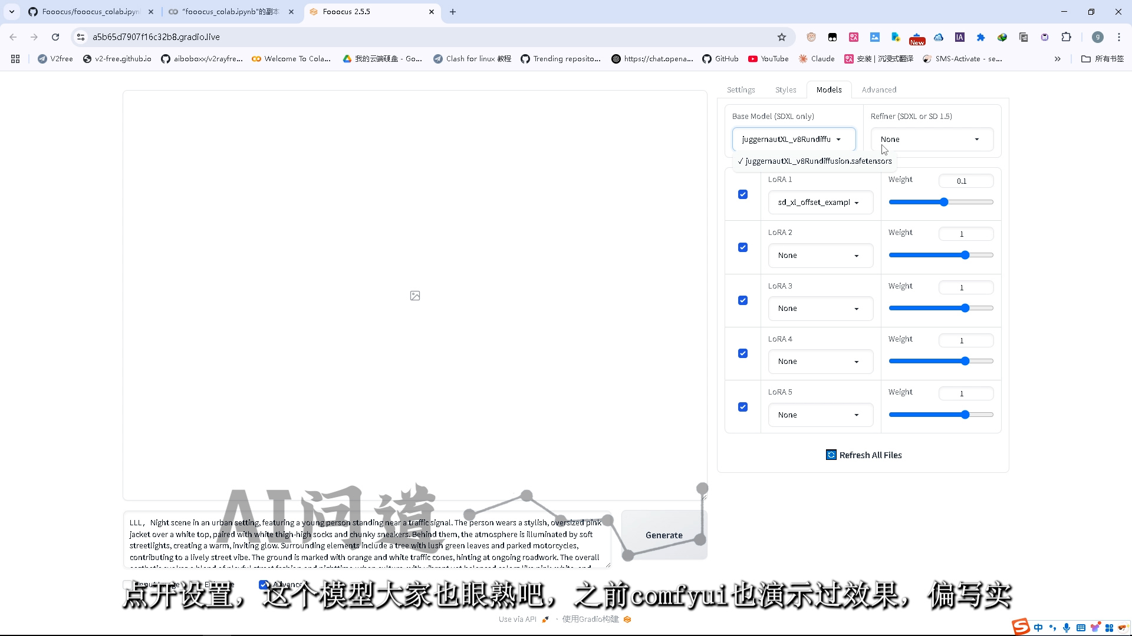Viewport: 1132px width, 636px height.
Task: Expand the LoRA 1 sd_xl_offset dropdown
Action: point(820,203)
